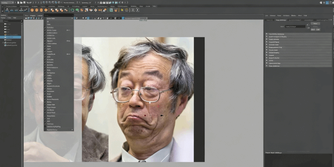Click the node name field in Attribute Editor
This screenshot has height=167, width=334.
pos(295,27)
